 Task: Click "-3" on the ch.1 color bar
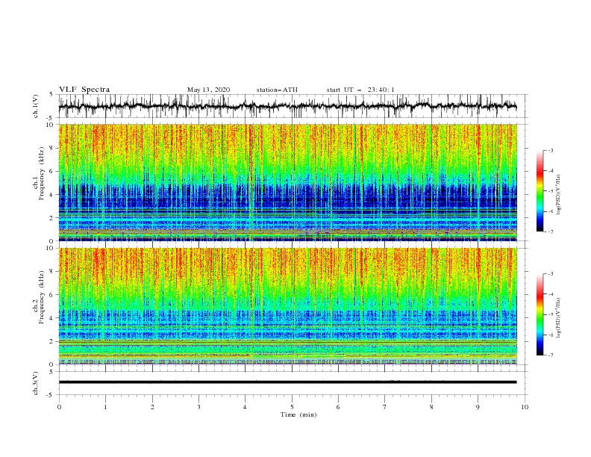(550, 150)
